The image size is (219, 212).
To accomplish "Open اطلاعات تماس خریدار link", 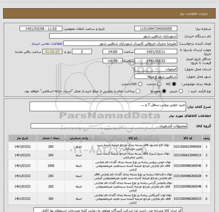I will pyautogui.click(x=47, y=44).
